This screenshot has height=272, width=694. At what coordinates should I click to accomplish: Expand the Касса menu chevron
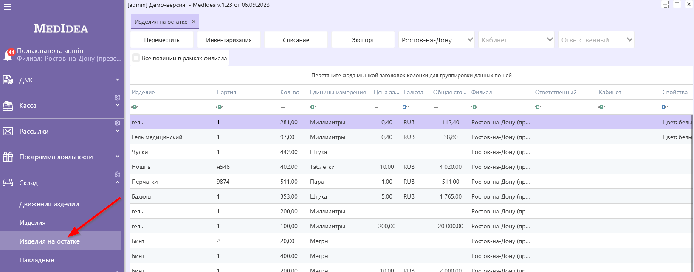click(x=118, y=105)
